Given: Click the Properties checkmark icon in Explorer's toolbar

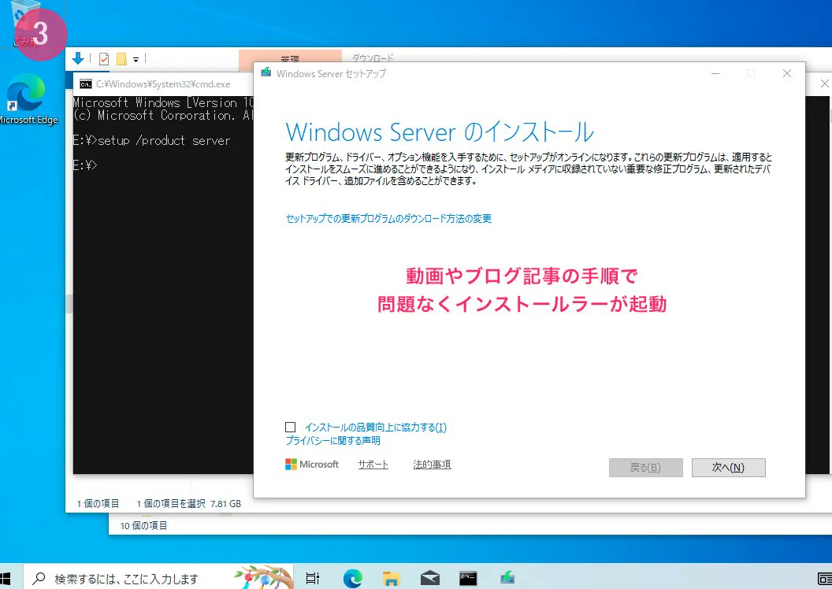Looking at the screenshot, I should coord(104,59).
